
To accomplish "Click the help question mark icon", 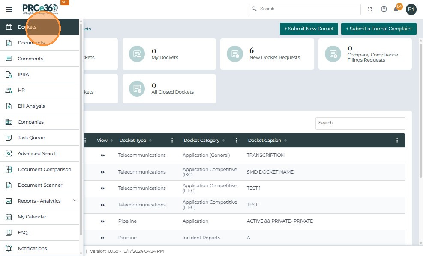I will click(384, 9).
